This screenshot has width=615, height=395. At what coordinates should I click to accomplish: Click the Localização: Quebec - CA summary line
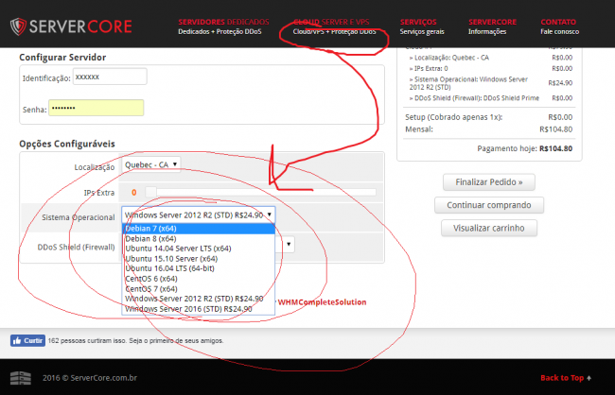[490, 58]
